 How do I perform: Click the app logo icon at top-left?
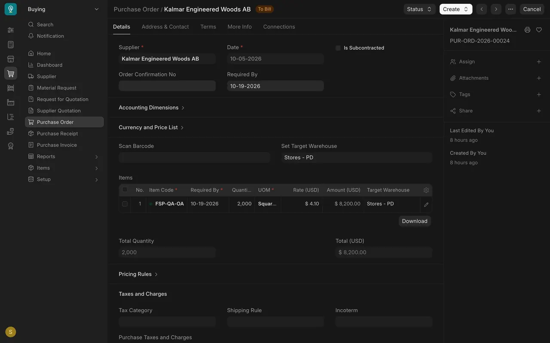coord(11,9)
